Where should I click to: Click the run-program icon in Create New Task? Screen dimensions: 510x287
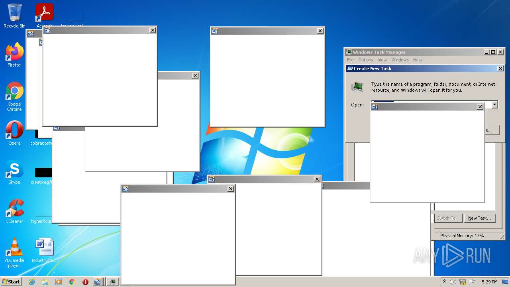pos(357,87)
